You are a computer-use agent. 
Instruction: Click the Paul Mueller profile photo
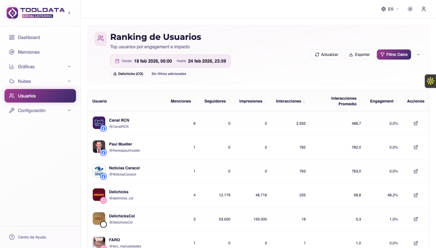click(x=99, y=146)
